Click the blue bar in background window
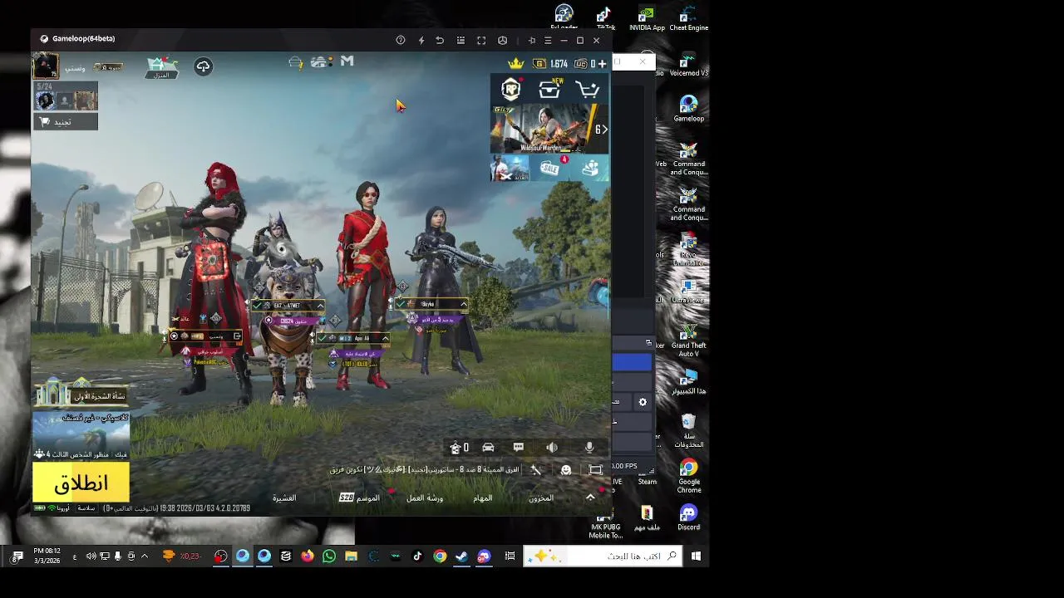Image resolution: width=1064 pixels, height=598 pixels. (632, 362)
